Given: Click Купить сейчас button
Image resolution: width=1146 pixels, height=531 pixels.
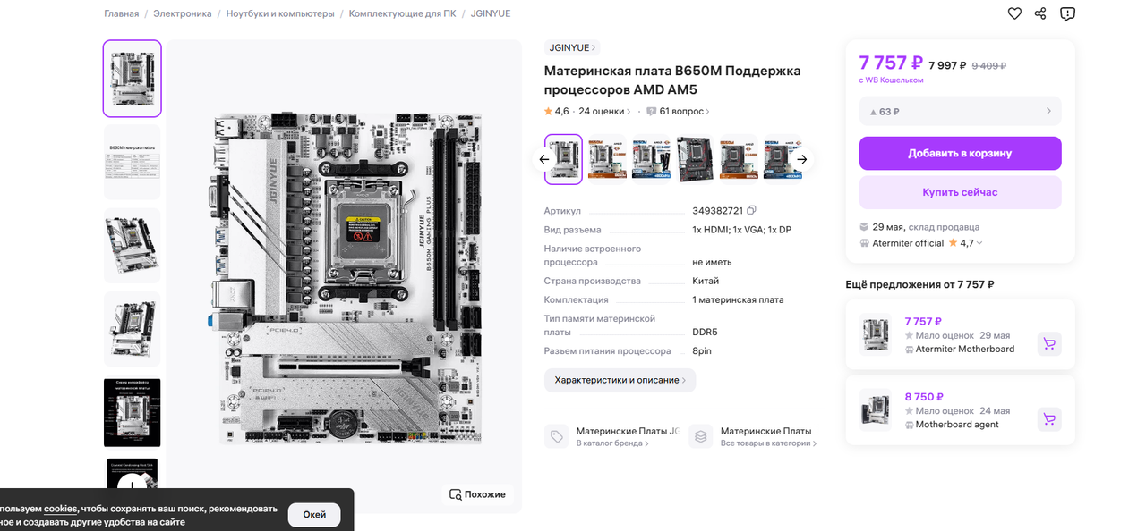Looking at the screenshot, I should (x=960, y=192).
